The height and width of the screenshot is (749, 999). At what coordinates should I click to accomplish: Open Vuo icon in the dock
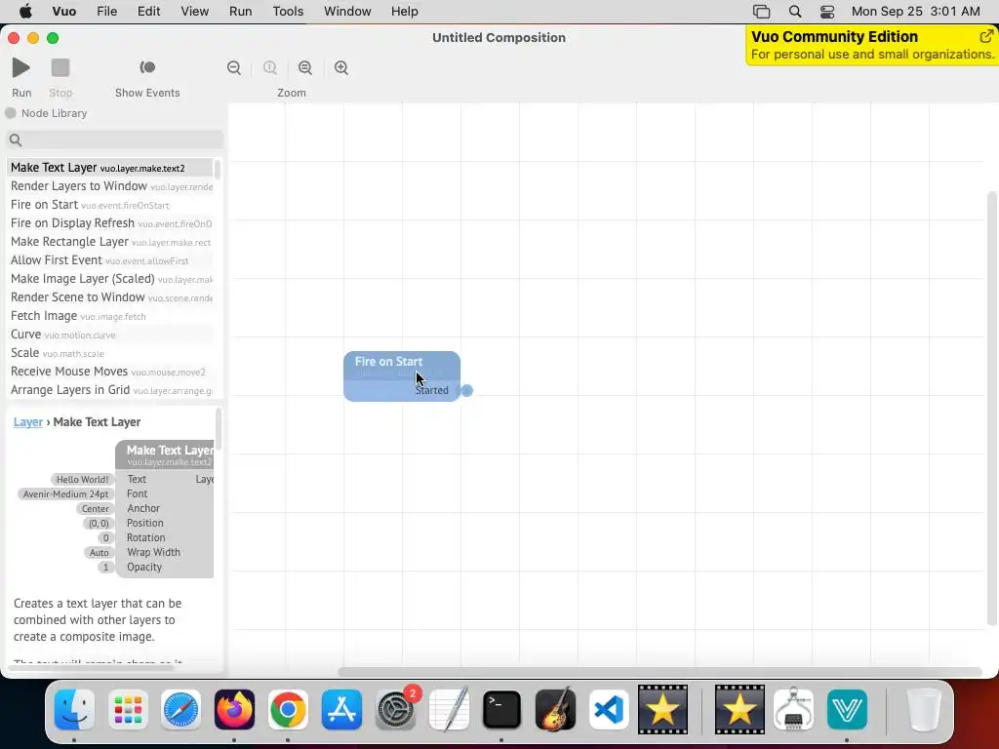(847, 709)
